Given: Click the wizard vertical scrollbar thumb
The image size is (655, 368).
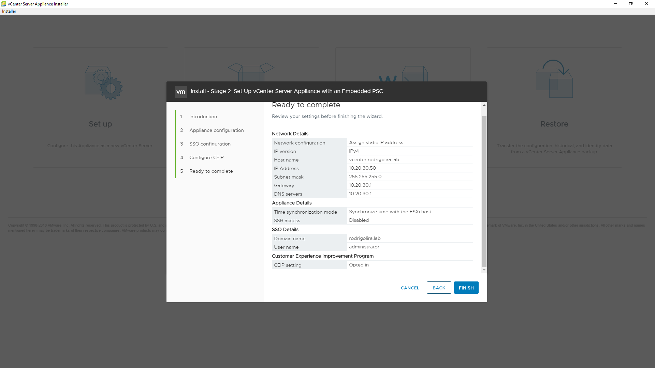Looking at the screenshot, I should (484, 191).
